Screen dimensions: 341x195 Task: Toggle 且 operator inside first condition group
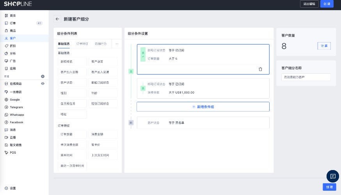coord(143,54)
